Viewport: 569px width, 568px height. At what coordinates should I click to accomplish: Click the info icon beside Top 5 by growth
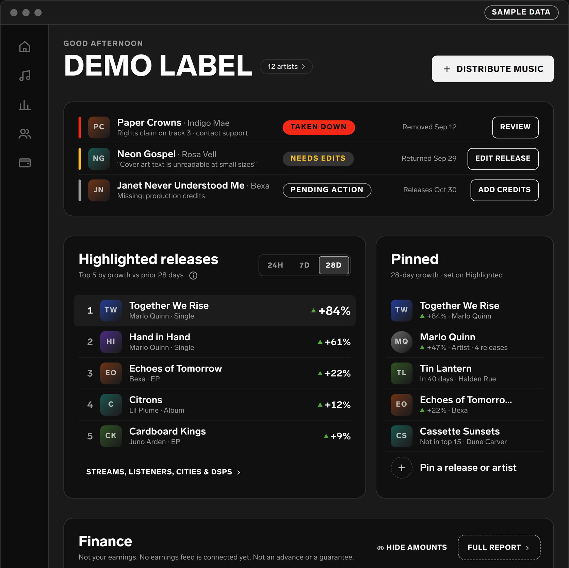193,275
